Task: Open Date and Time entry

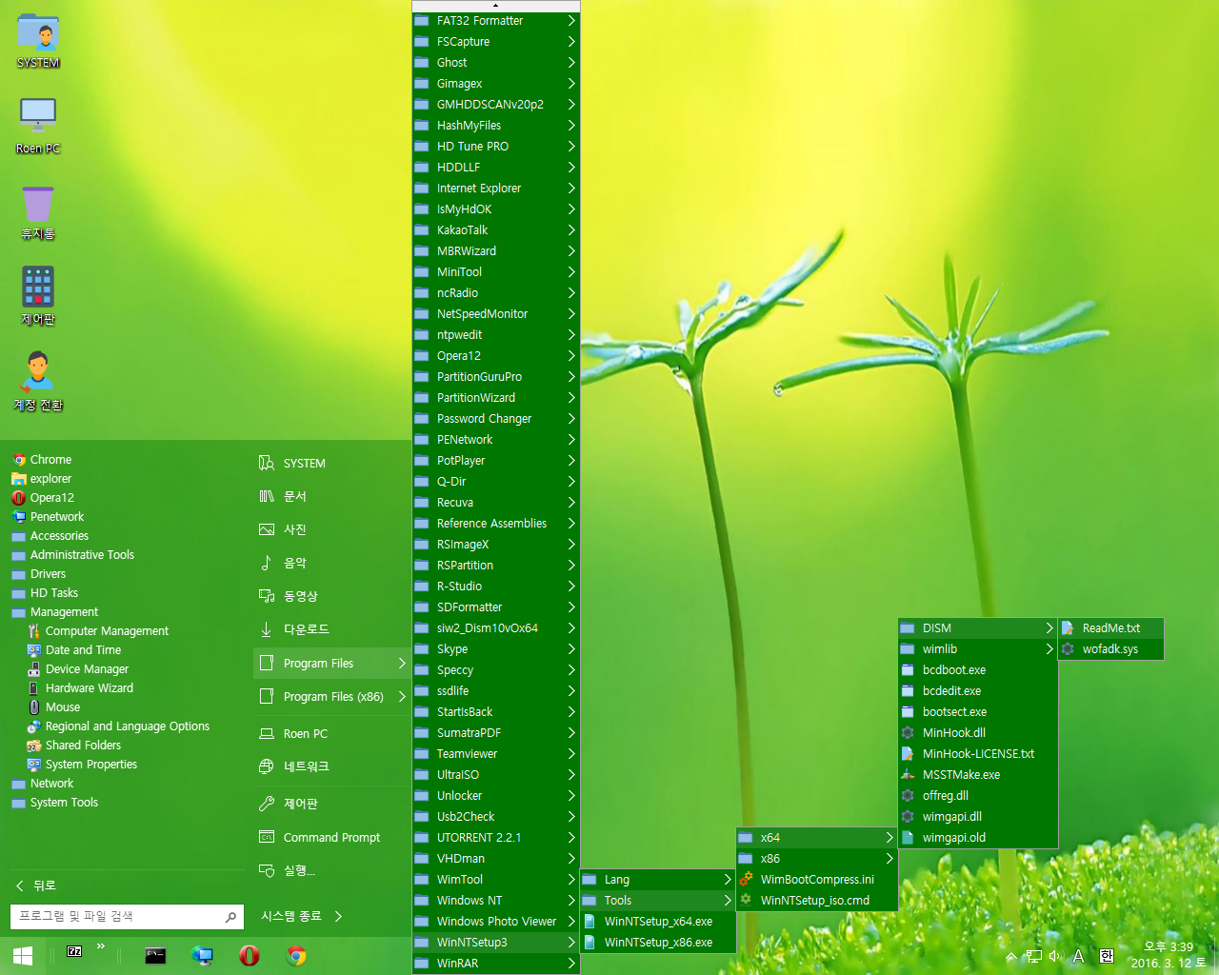Action: [x=83, y=650]
